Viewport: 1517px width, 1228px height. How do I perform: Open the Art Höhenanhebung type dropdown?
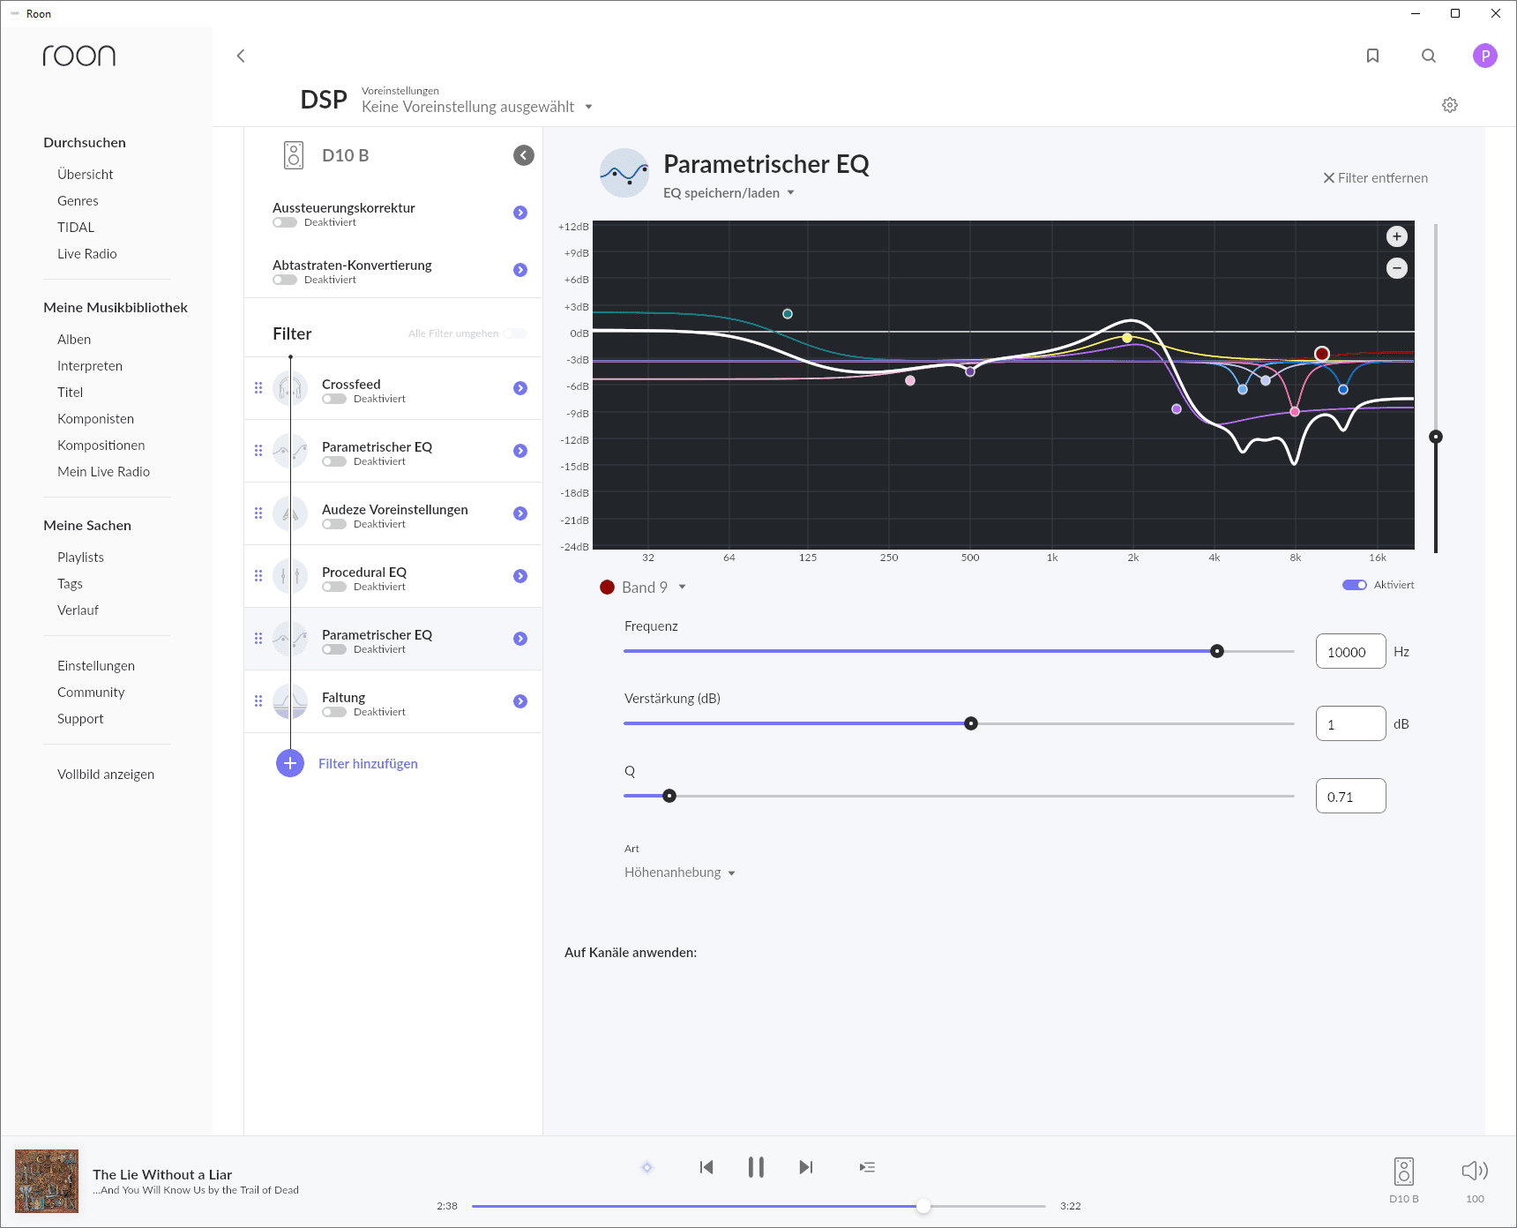click(680, 872)
